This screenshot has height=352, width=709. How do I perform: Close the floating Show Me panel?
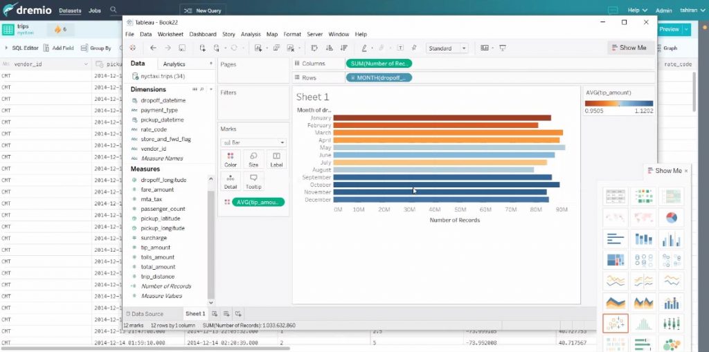click(x=686, y=171)
